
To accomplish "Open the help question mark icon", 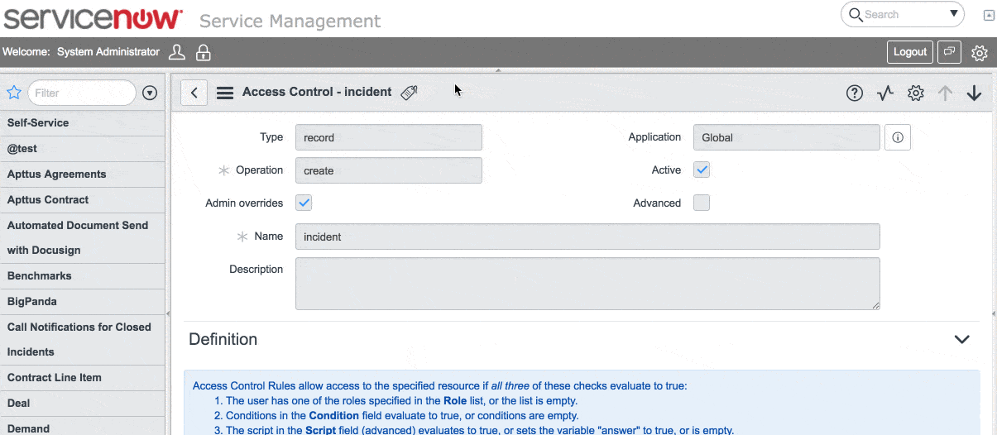I will [x=854, y=93].
